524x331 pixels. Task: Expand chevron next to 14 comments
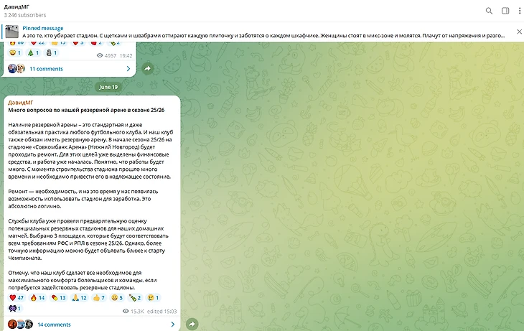click(172, 325)
